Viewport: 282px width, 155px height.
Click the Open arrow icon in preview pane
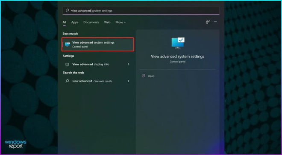pos(143,76)
